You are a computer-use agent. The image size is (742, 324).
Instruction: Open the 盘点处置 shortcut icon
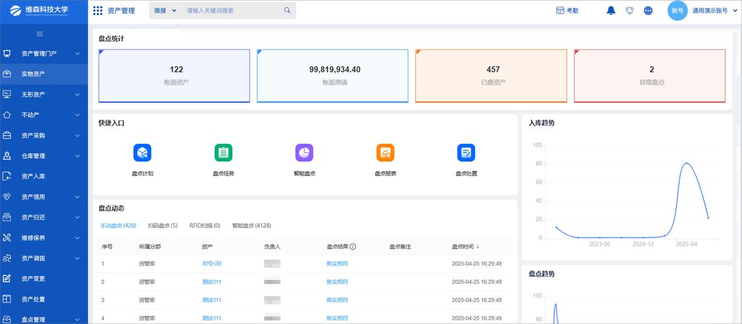click(x=466, y=152)
